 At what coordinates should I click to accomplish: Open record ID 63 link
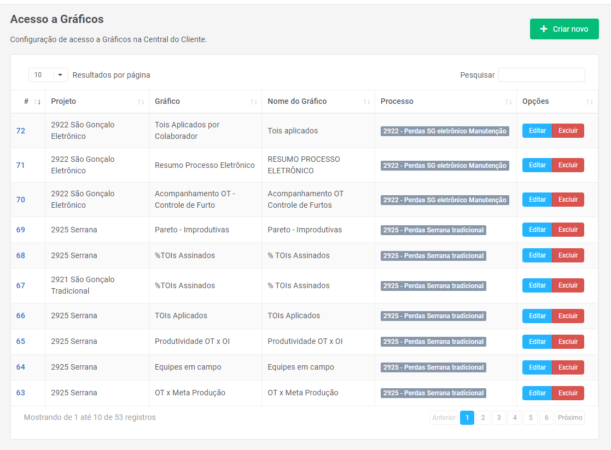click(21, 393)
